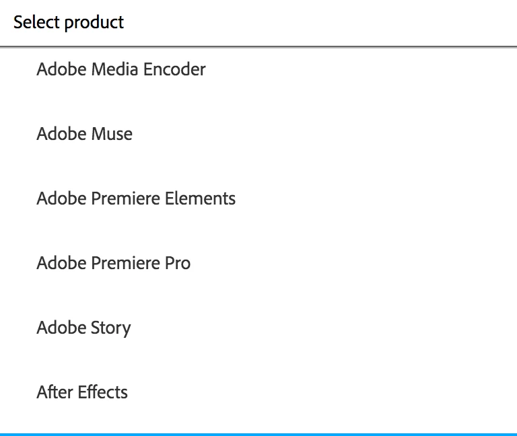
Task: Choose Adobe Muse in the product list
Action: pos(85,134)
